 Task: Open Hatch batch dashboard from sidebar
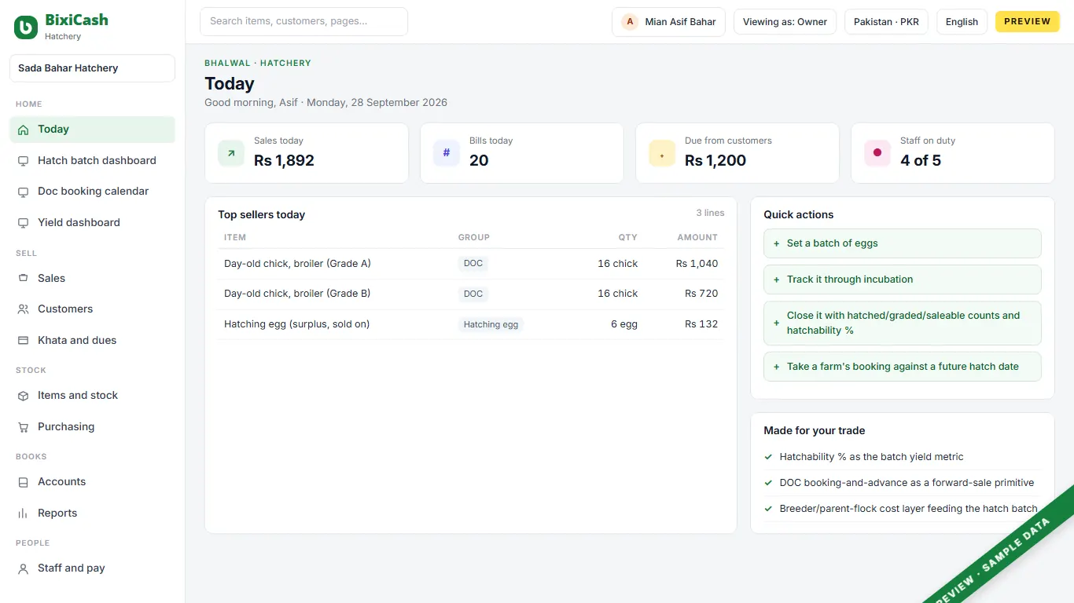(92, 161)
